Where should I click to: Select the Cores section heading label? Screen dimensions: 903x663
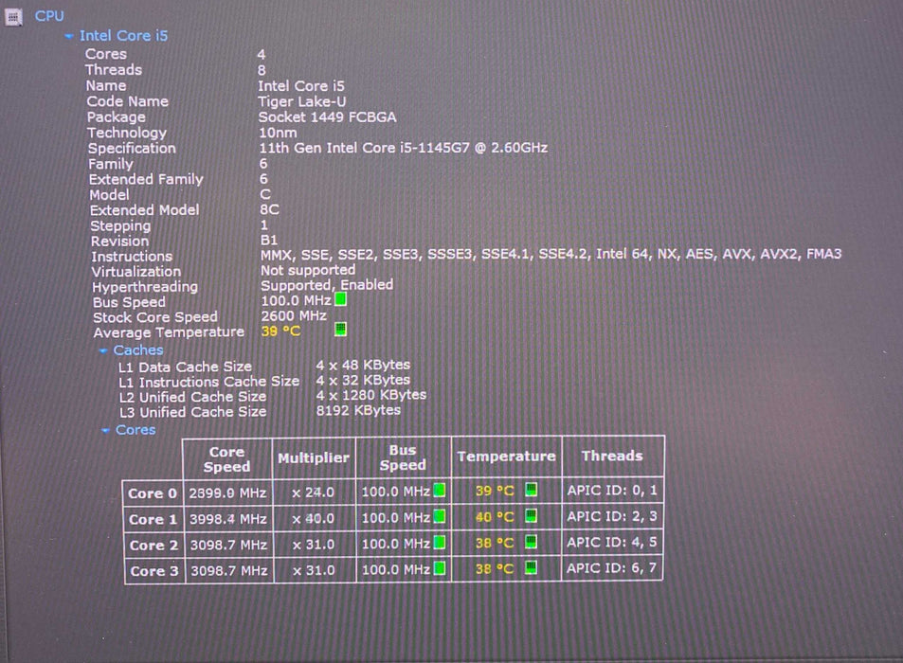point(135,430)
